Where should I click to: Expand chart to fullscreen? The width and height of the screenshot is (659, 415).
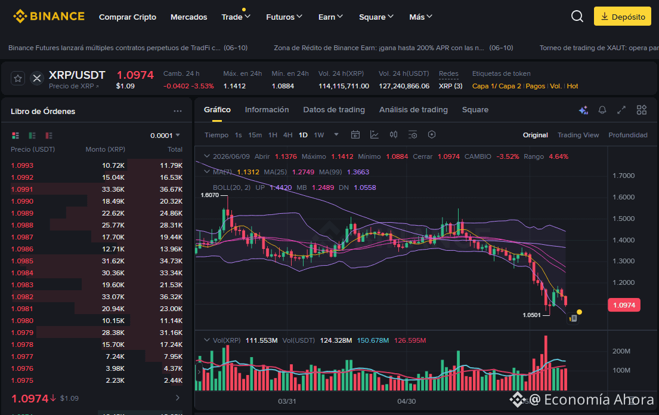621,110
